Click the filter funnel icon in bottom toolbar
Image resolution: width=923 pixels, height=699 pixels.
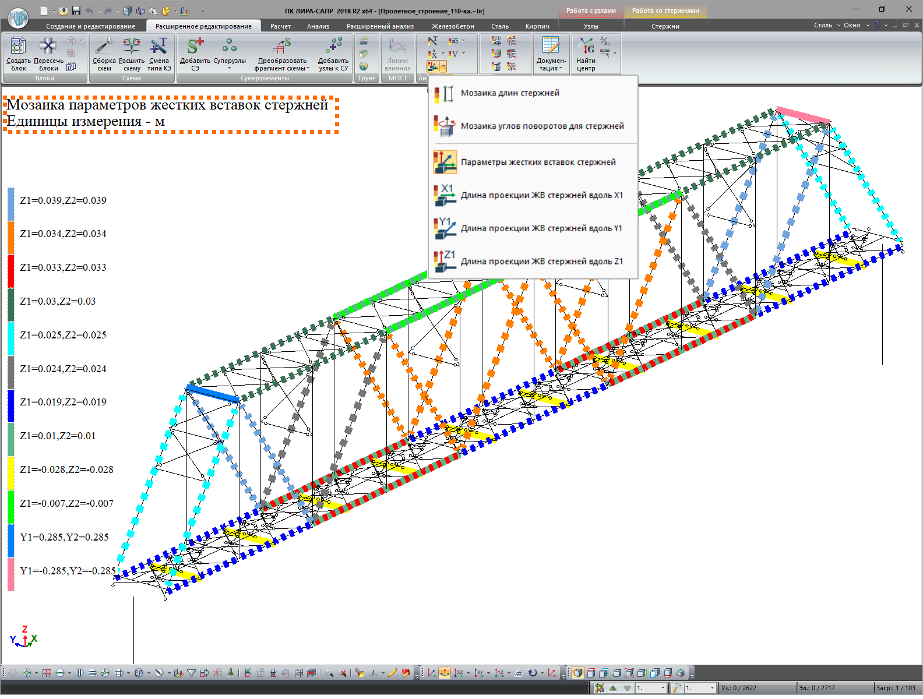191,673
